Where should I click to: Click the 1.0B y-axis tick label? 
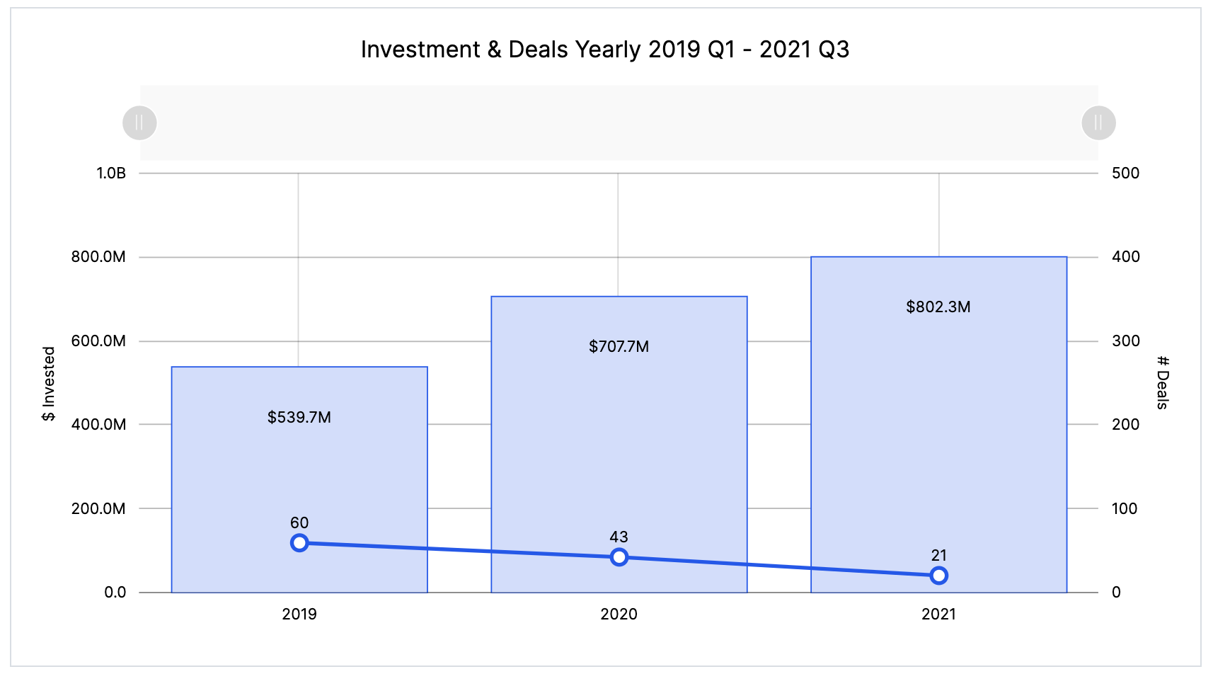tap(111, 173)
